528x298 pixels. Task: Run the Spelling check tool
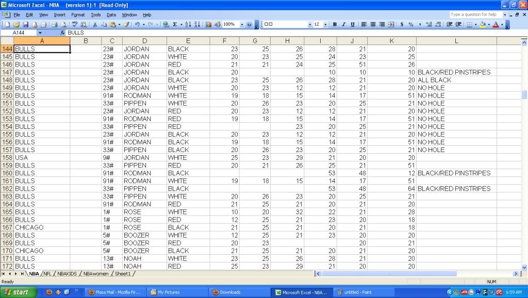[x=74, y=24]
